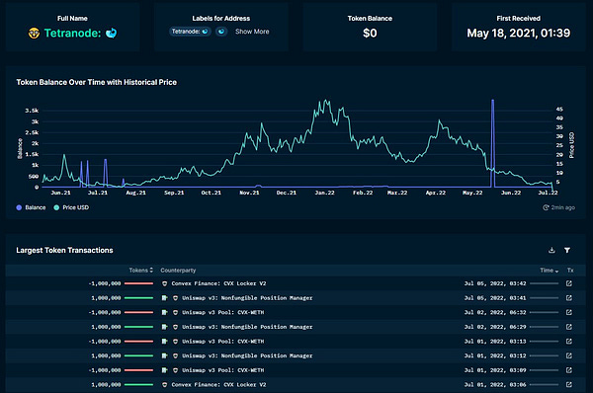Click the green bar in the Jul 05 03:41 row
This screenshot has width=593, height=393.
click(138, 298)
